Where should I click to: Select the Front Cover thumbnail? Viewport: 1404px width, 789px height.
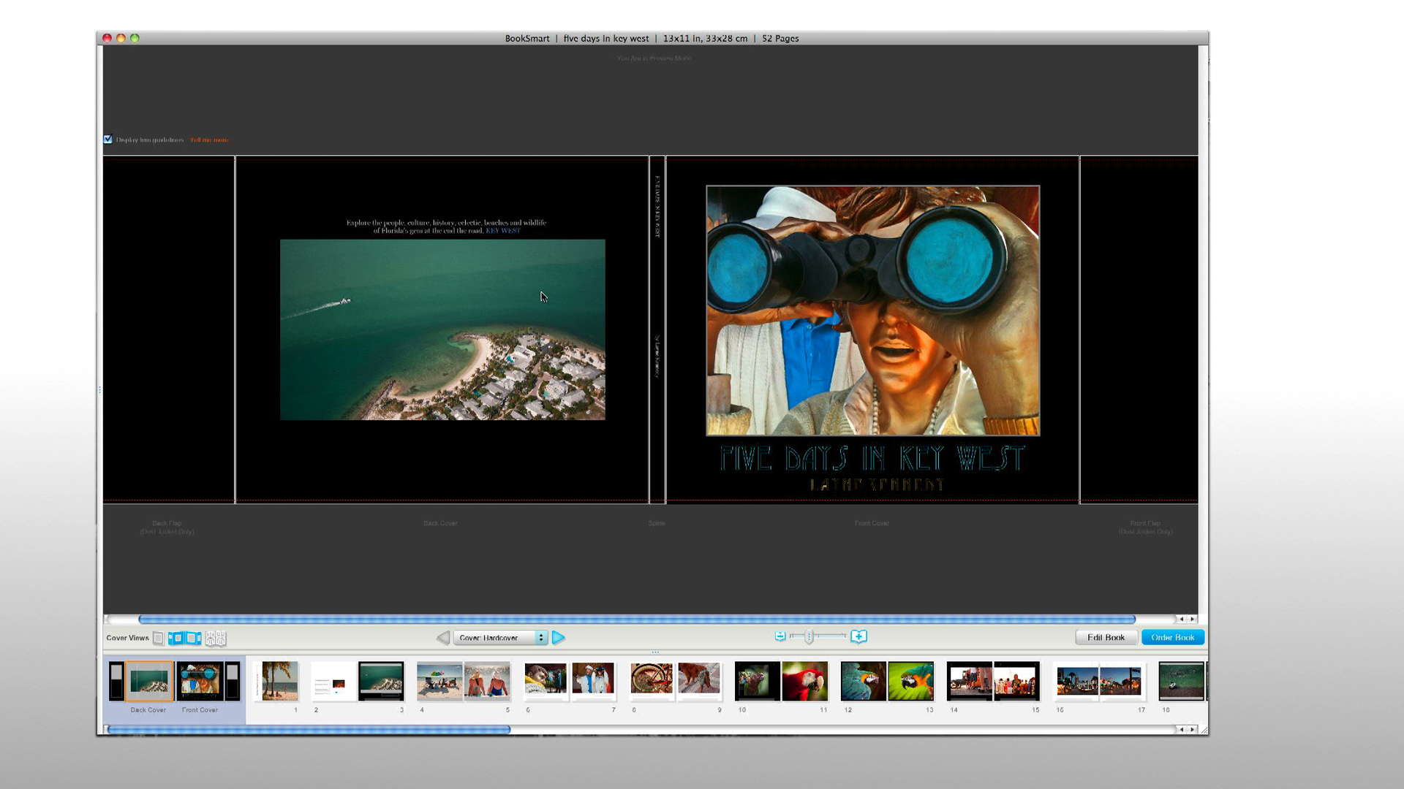point(200,681)
